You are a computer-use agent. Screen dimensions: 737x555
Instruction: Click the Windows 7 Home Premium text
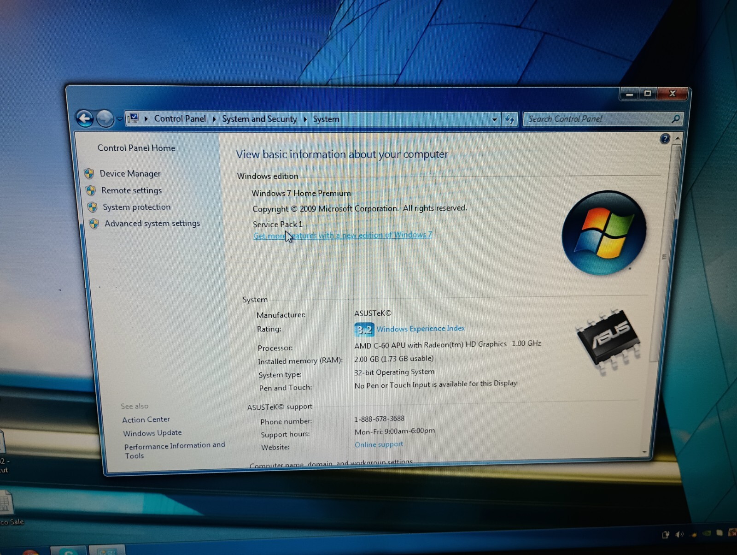point(301,193)
